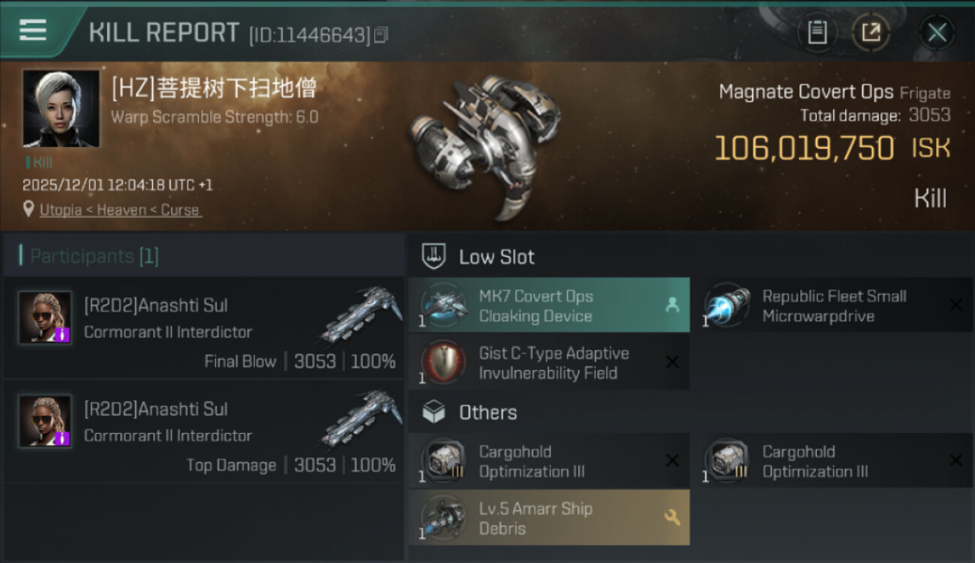Click the first Cargohold Optimization III icon

(x=442, y=461)
